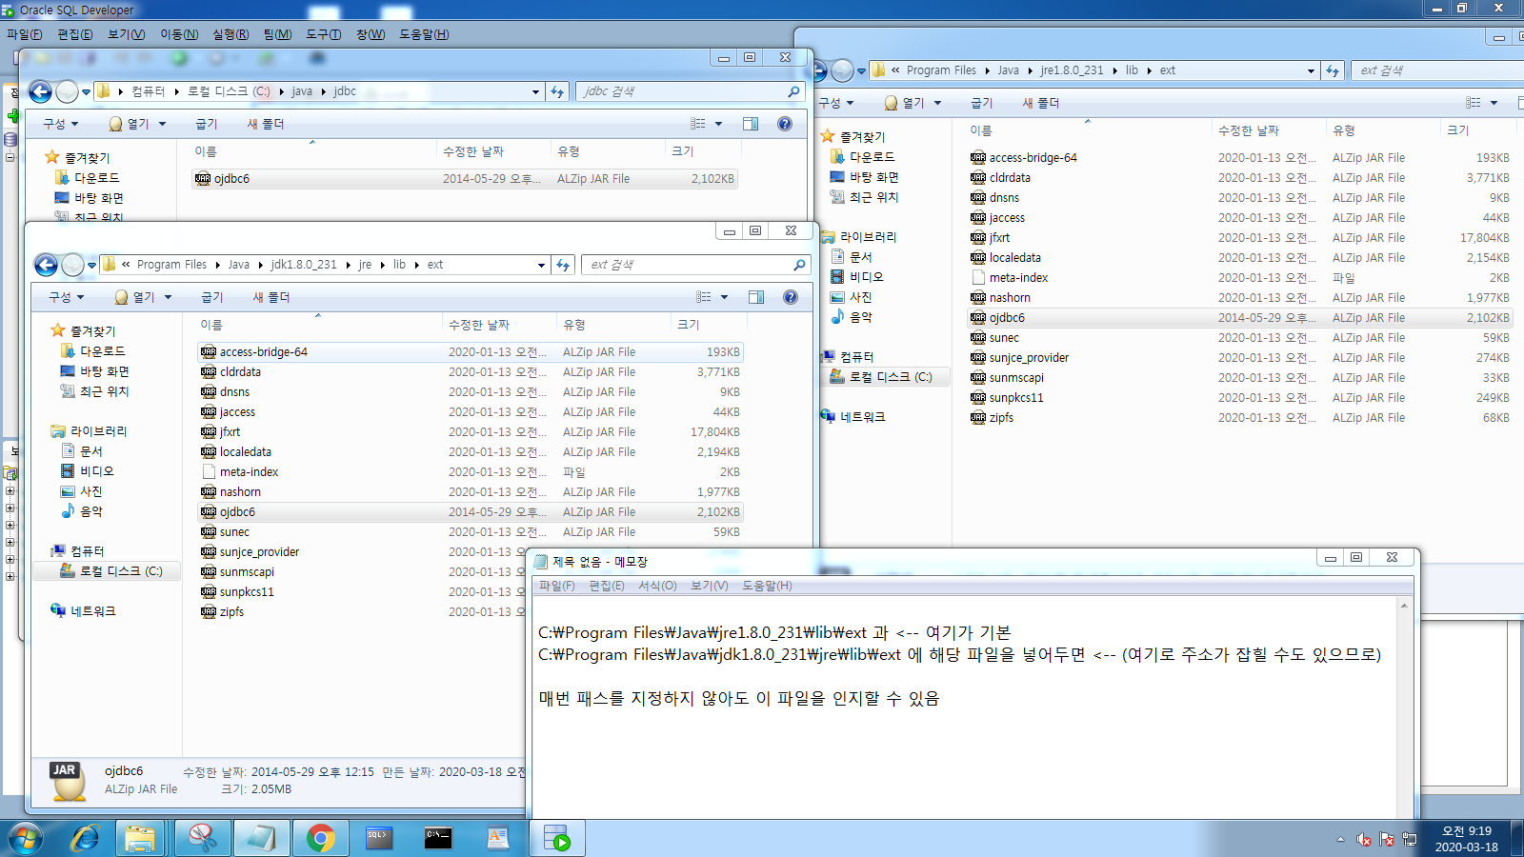
Task: Refresh the jdk1.8.0_231 ext window
Action: [x=563, y=265]
